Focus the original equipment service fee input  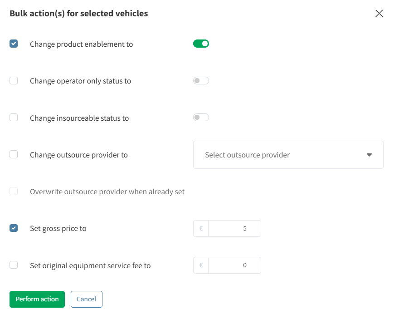click(234, 265)
